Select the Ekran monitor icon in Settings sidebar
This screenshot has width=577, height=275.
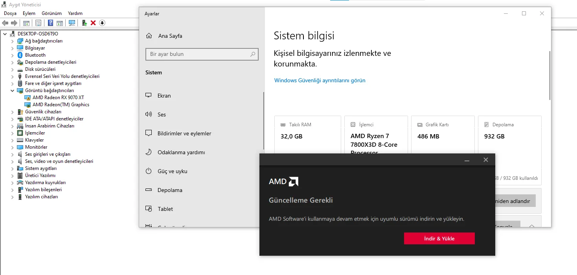[x=149, y=96]
